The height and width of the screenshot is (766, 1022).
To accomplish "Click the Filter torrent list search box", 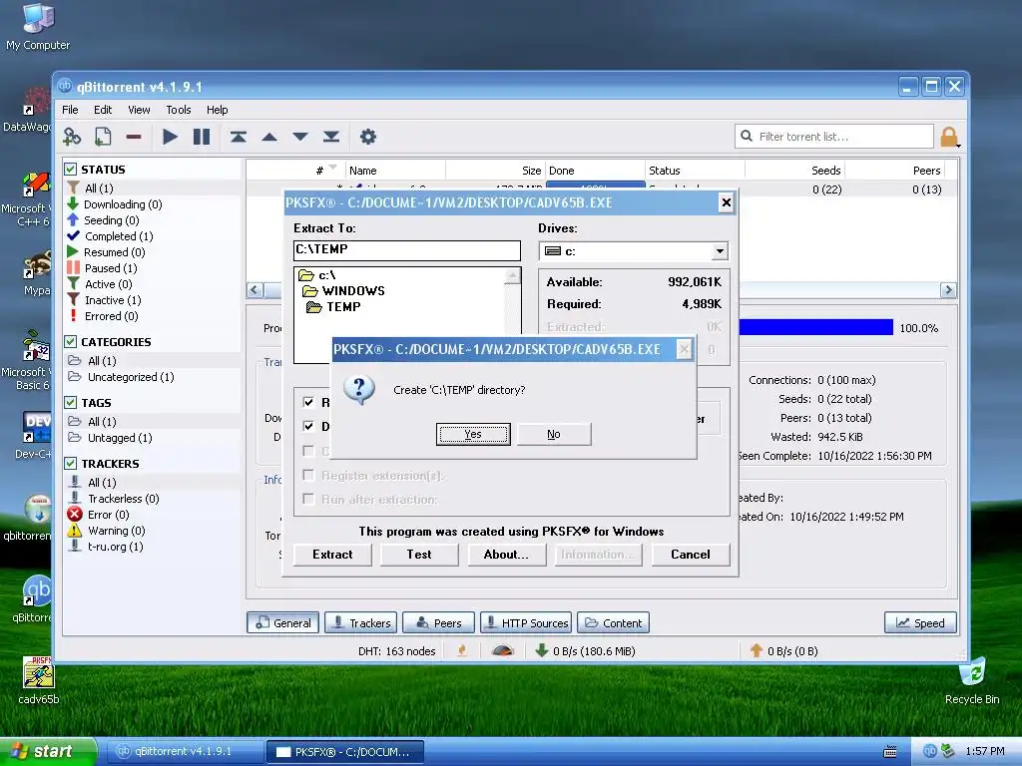I will (834, 137).
